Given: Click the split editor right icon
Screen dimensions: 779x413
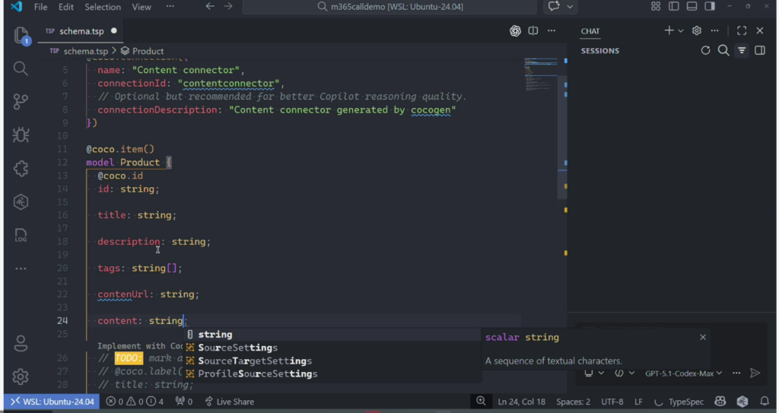Looking at the screenshot, I should coord(533,31).
